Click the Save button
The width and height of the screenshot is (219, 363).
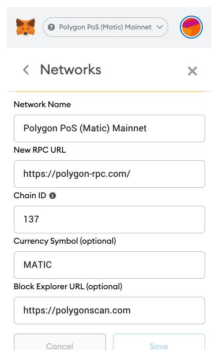[x=159, y=343]
